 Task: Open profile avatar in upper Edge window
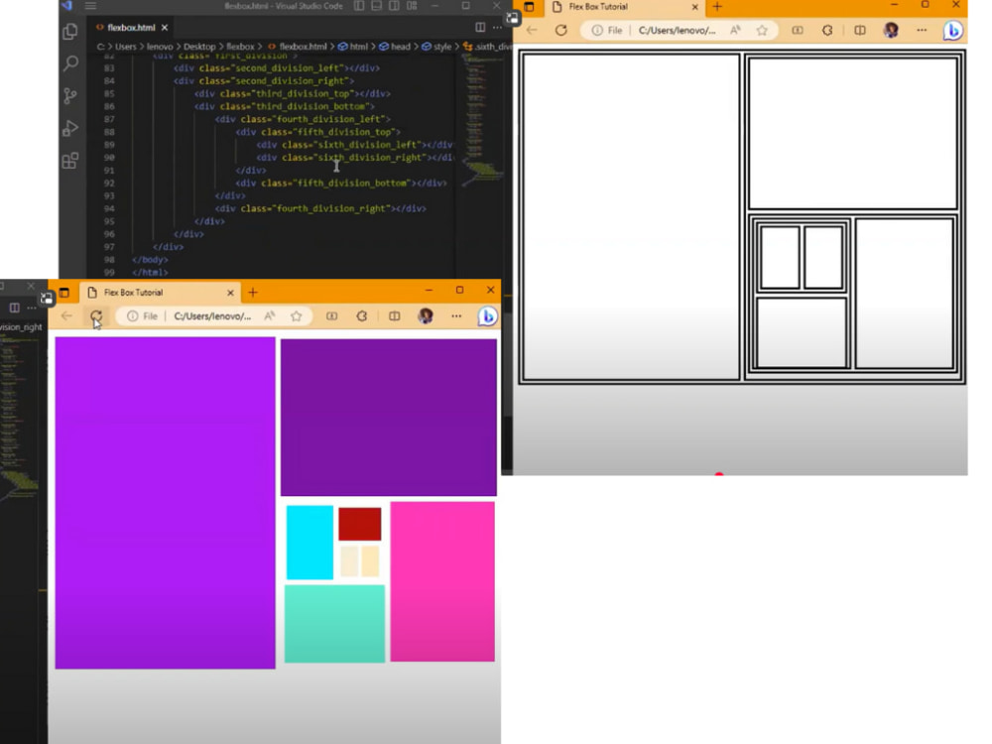(x=892, y=30)
